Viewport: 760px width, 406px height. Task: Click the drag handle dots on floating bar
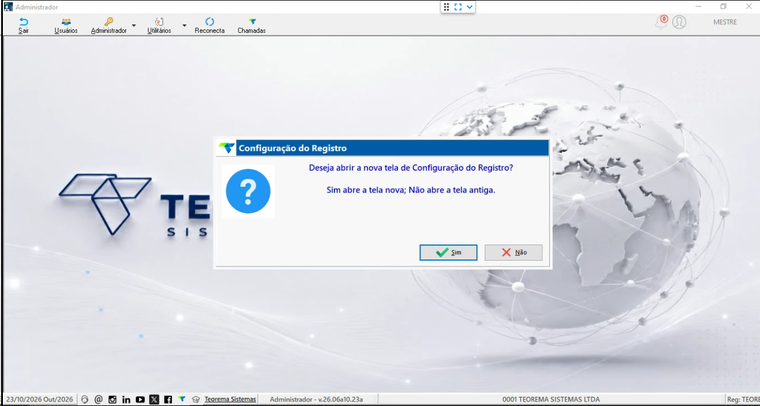(446, 7)
